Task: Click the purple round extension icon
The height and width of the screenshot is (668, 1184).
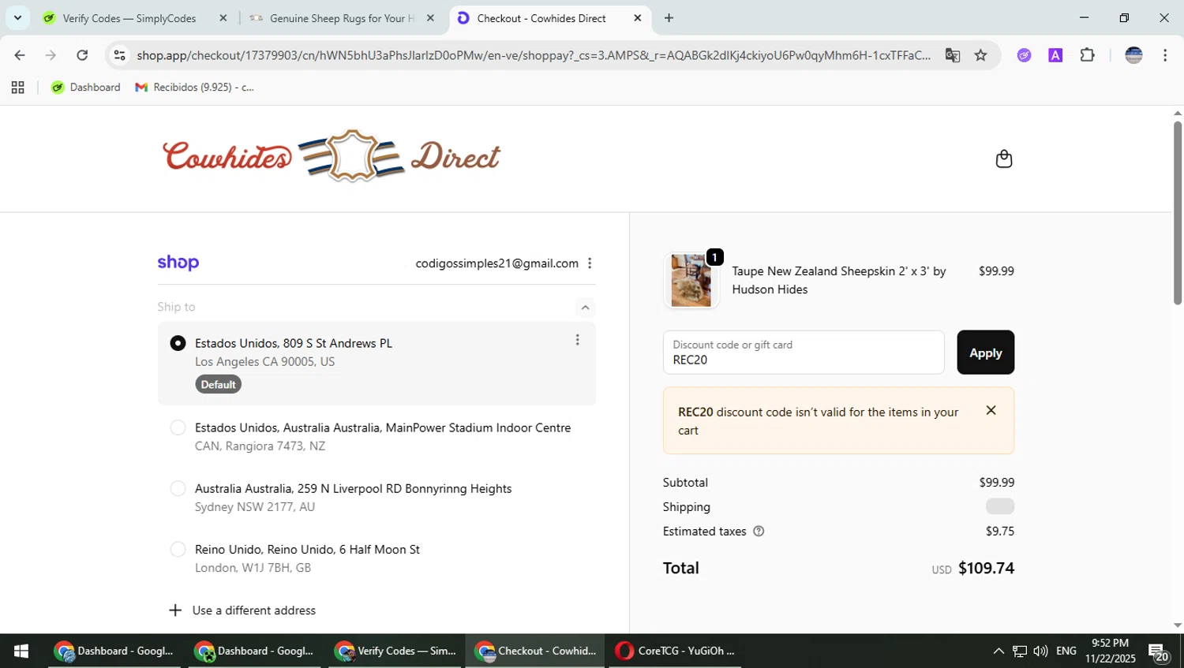Action: pos(1024,55)
